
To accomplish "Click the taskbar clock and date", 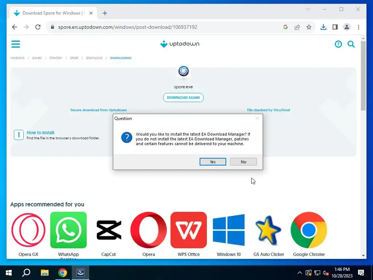I will (342, 273).
